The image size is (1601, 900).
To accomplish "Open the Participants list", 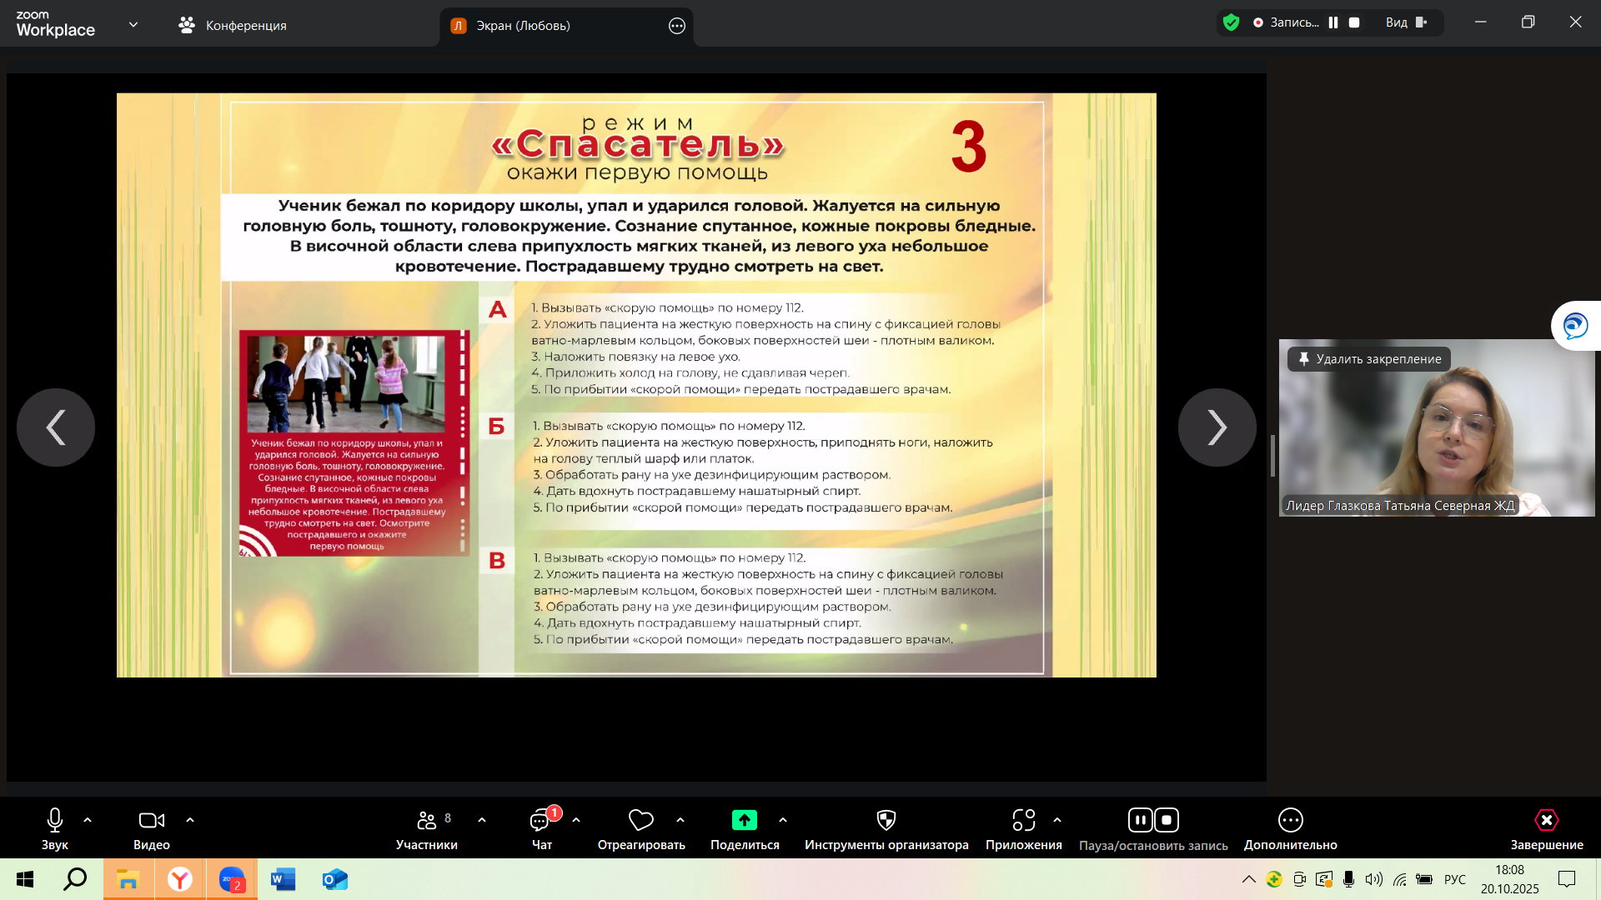I will [426, 821].
